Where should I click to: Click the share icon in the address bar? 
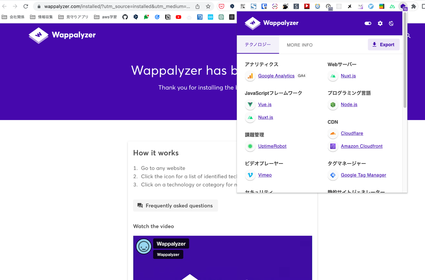197,6
